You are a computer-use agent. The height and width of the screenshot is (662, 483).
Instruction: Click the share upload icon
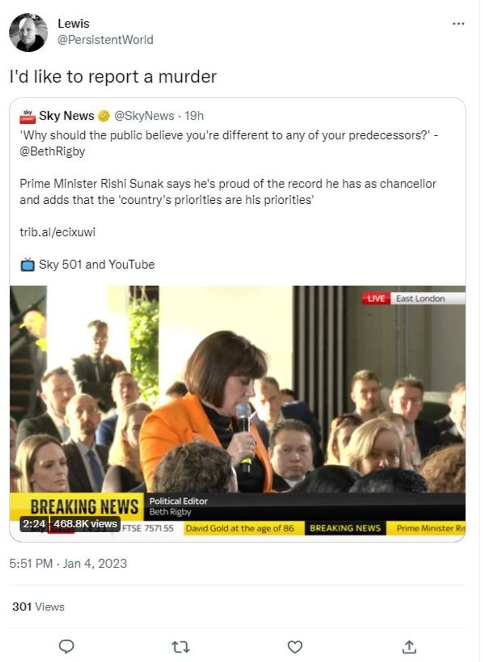coord(409,646)
